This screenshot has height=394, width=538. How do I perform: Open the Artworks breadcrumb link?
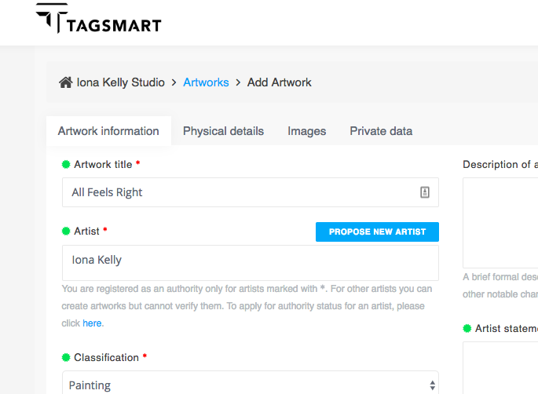[206, 82]
